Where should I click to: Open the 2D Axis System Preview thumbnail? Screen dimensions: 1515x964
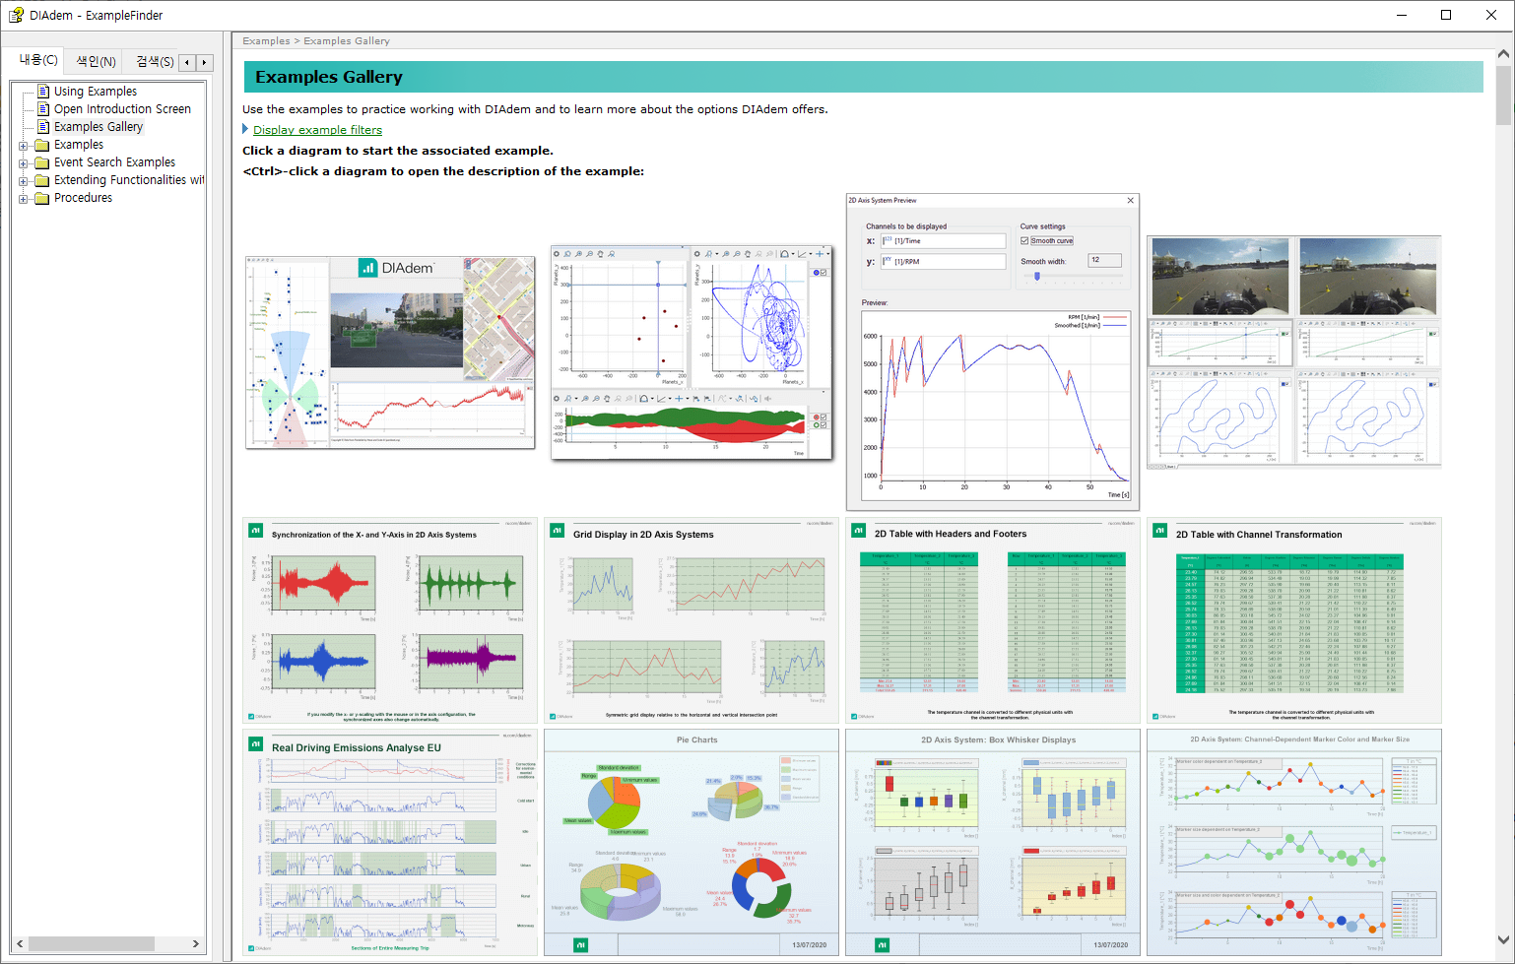(x=993, y=352)
